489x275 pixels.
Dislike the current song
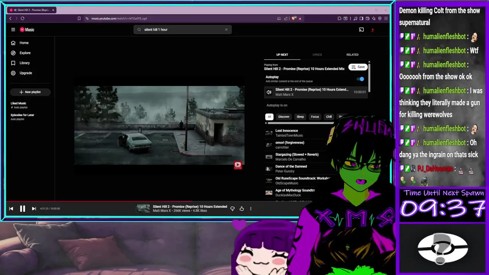pyautogui.click(x=233, y=209)
